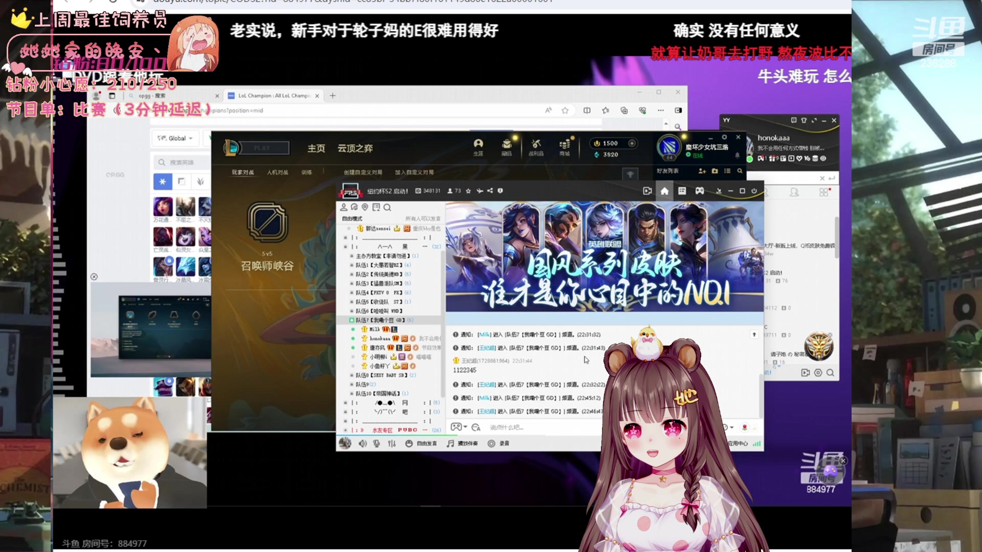Click share icon in YY channel header
The image size is (982, 552).
pos(490,191)
